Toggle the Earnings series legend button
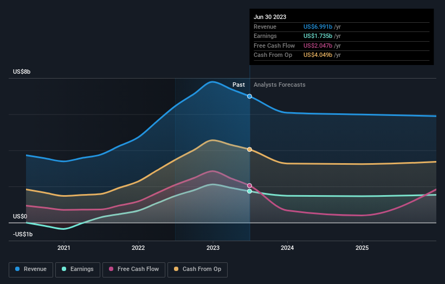The height and width of the screenshot is (284, 445). (78, 269)
